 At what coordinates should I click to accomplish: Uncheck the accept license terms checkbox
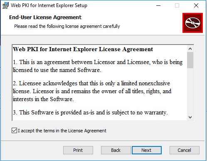click(14, 131)
